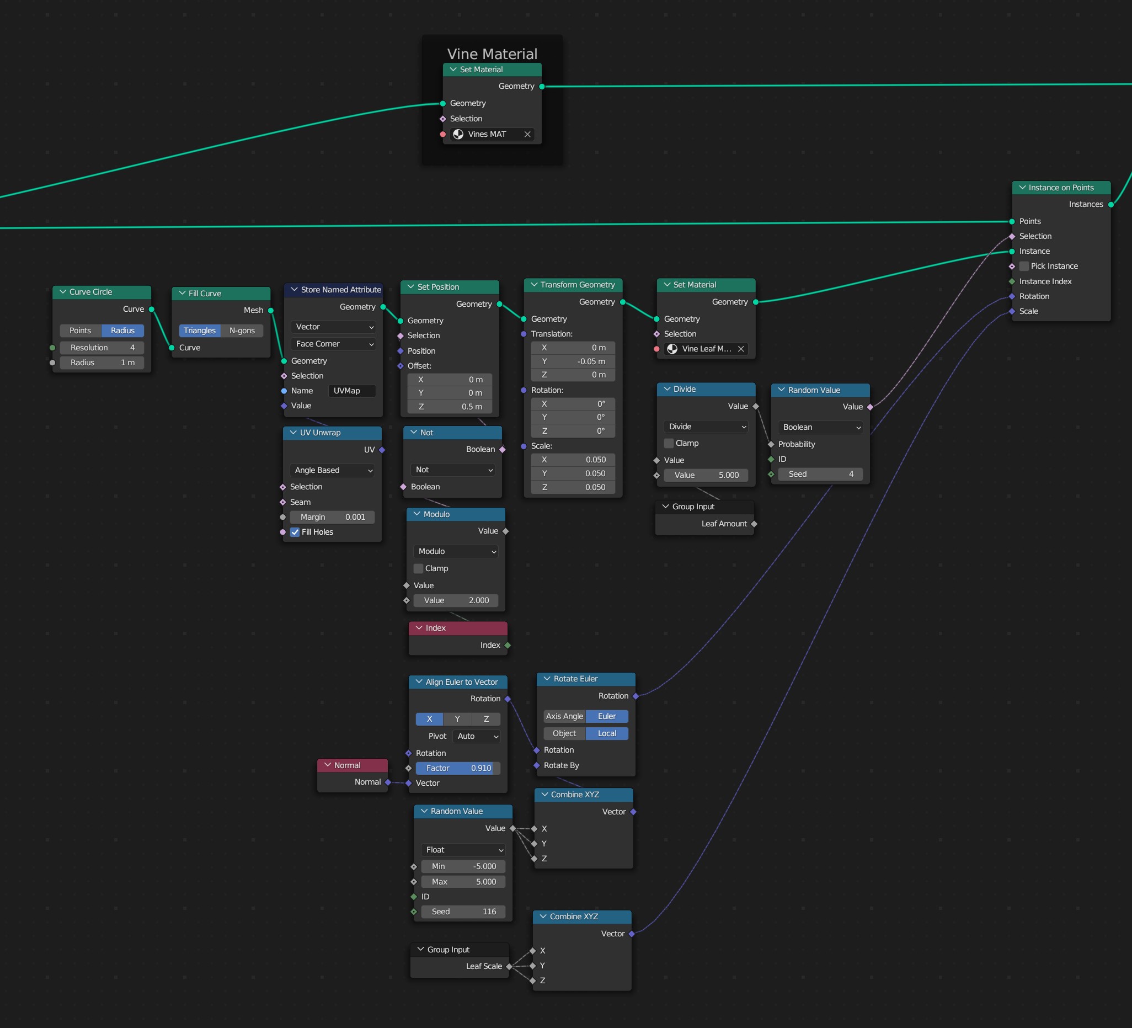Image resolution: width=1132 pixels, height=1028 pixels.
Task: Click the Instances output socket
Action: [x=1111, y=205]
